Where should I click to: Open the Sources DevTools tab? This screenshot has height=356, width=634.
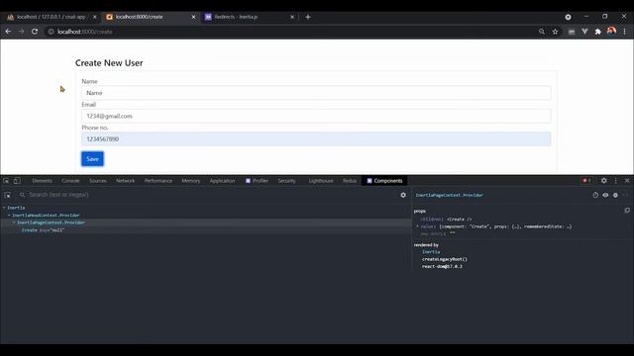click(98, 181)
